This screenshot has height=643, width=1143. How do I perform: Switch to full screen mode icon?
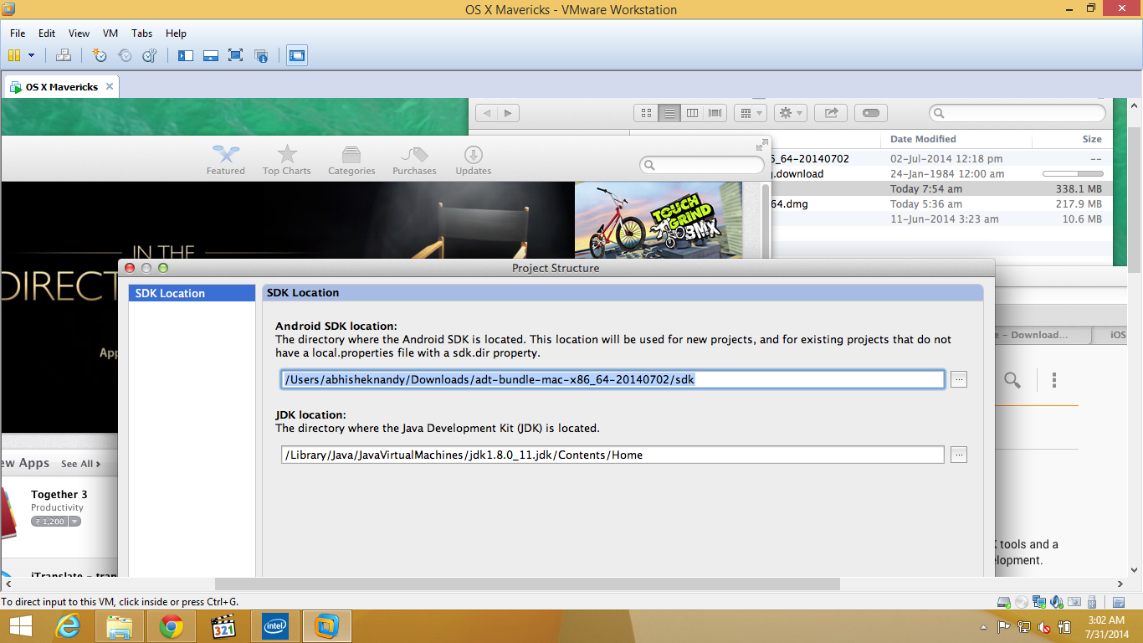click(236, 55)
